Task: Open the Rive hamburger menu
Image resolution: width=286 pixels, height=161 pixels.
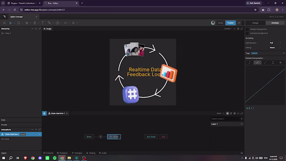Action: click(x=4, y=23)
